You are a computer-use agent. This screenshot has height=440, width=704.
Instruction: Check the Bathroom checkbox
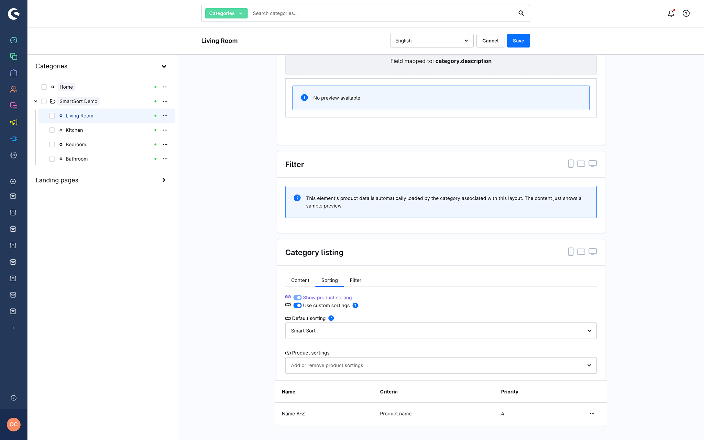tap(52, 159)
